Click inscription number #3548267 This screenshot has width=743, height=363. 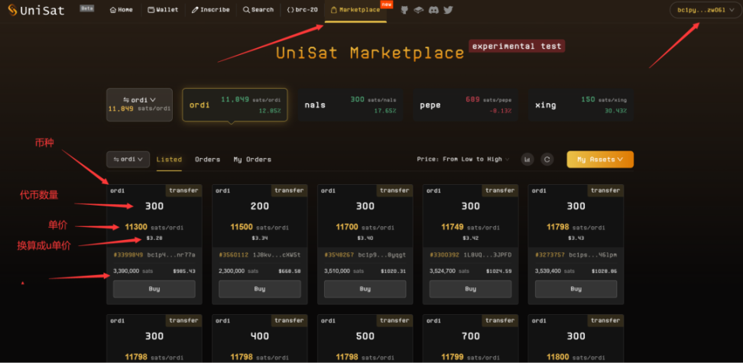(x=339, y=255)
